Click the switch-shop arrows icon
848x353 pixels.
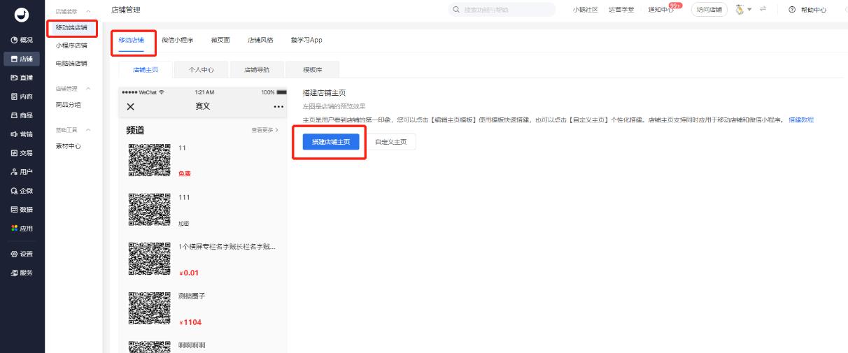[762, 10]
